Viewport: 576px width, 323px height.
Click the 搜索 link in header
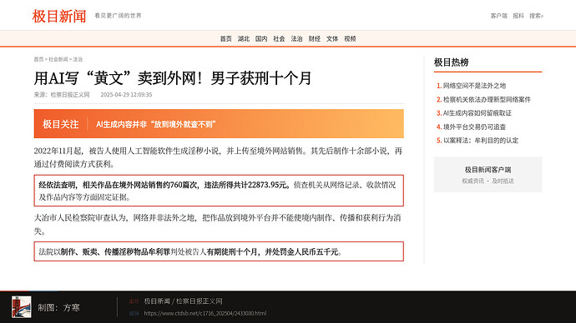click(536, 16)
